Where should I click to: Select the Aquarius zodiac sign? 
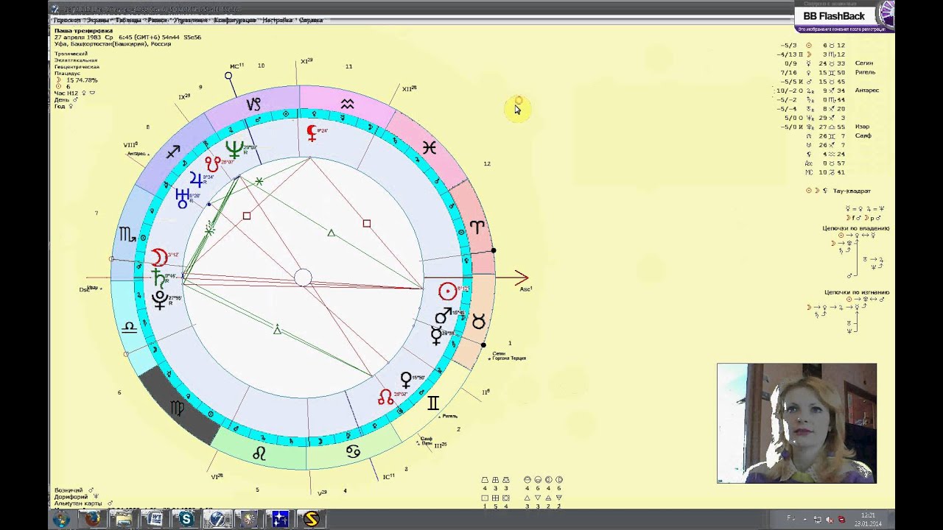(x=347, y=105)
